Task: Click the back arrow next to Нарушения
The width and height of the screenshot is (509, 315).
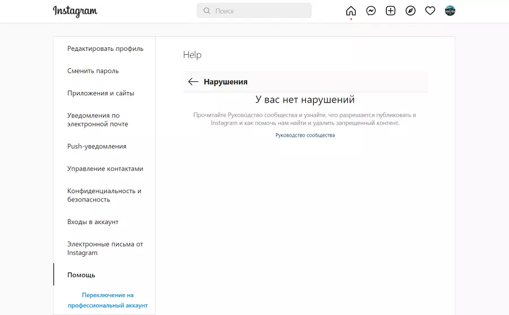Action: pyautogui.click(x=193, y=82)
